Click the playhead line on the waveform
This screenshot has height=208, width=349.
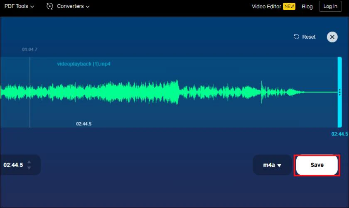(30, 92)
